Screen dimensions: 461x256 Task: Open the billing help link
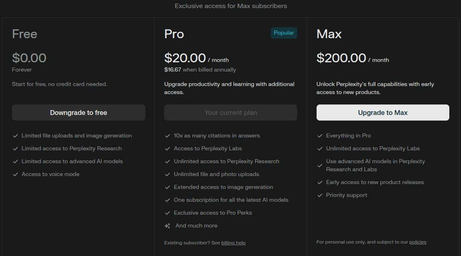[x=233, y=243]
